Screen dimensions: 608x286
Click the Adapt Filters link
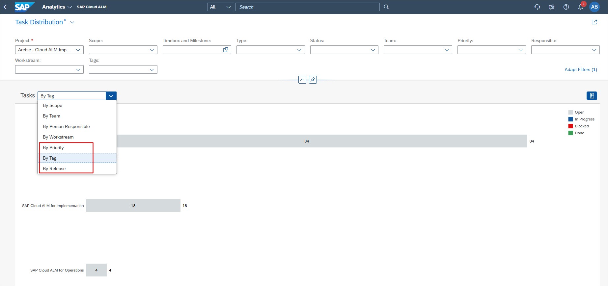[581, 69]
